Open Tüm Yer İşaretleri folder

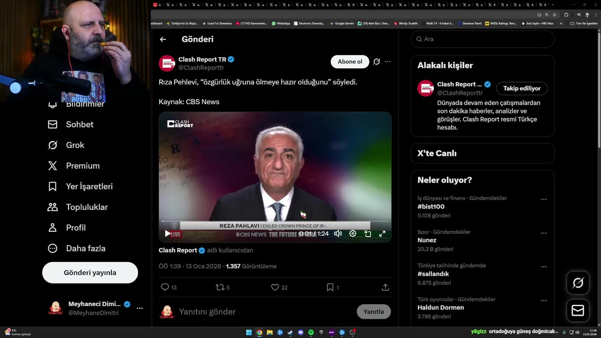[584, 23]
